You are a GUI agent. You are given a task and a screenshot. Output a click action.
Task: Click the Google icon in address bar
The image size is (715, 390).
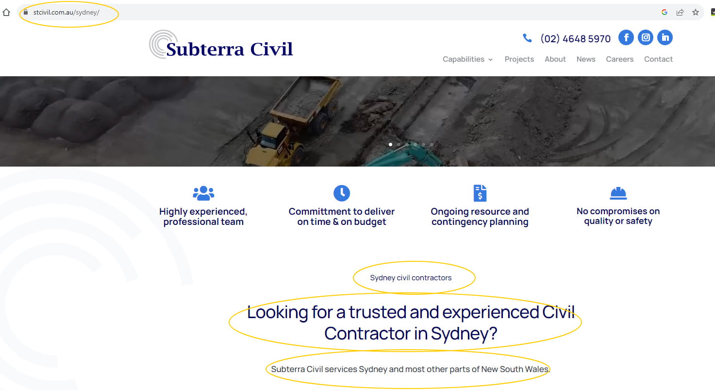pos(665,13)
